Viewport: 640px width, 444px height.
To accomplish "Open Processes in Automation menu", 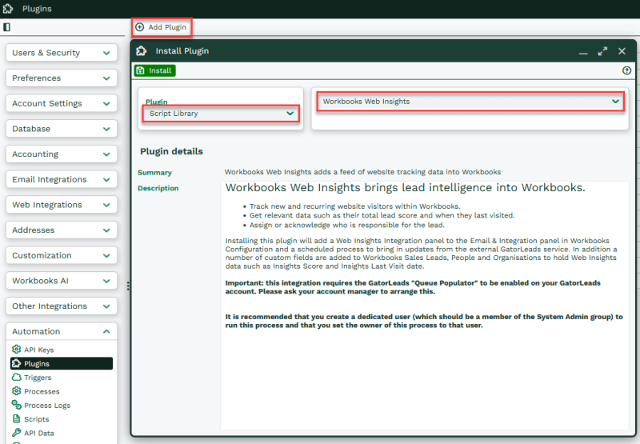I will [62, 391].
